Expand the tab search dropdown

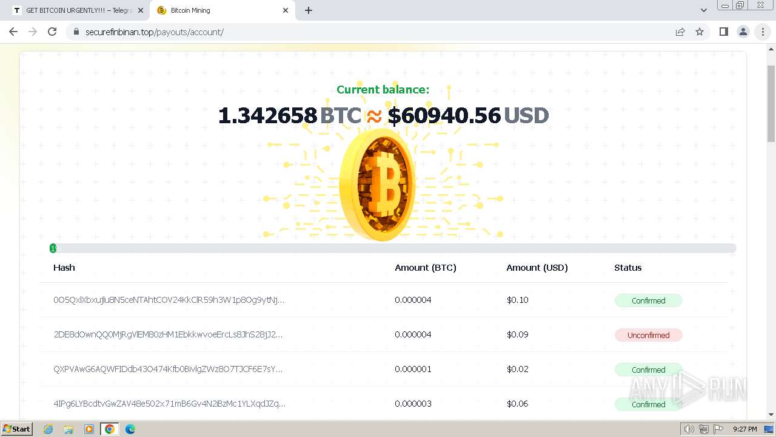click(x=704, y=10)
